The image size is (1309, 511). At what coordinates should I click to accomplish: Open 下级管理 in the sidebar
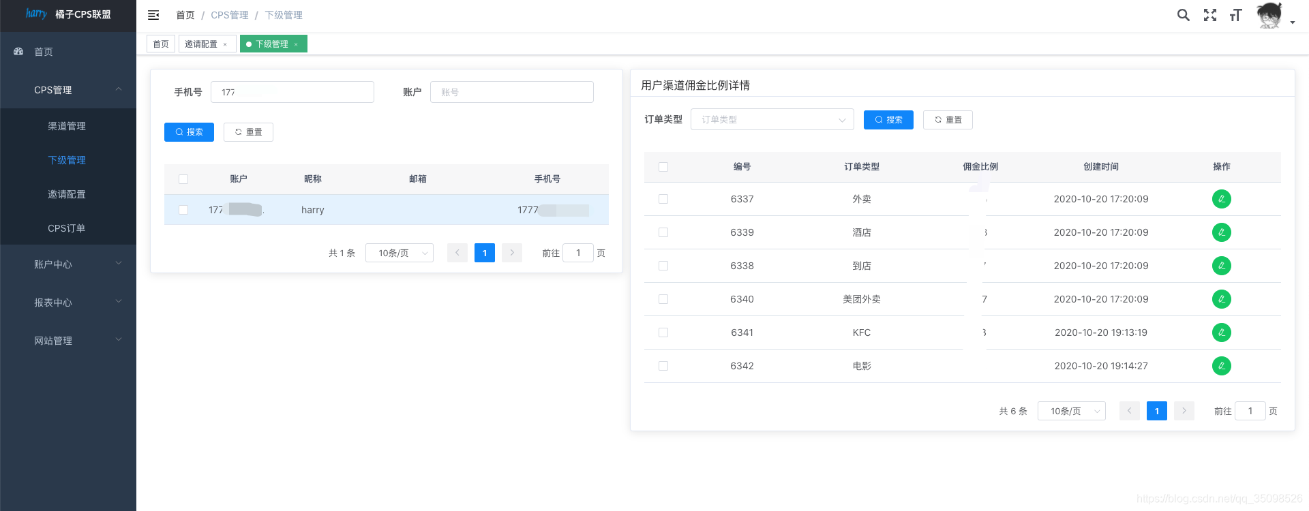coord(68,160)
